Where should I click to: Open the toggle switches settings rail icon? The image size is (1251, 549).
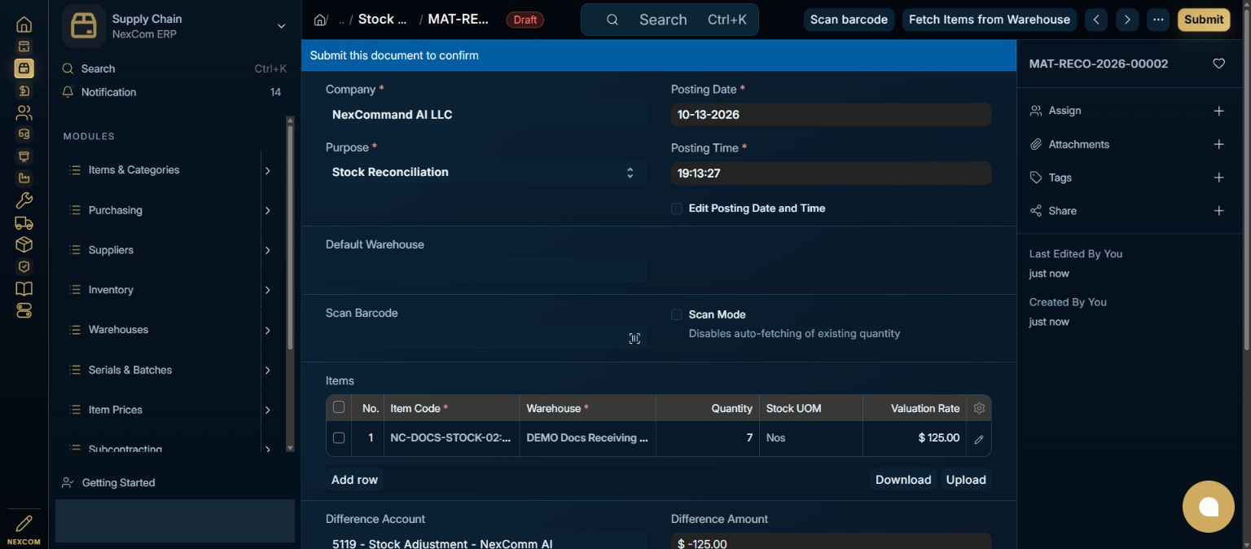tap(24, 310)
